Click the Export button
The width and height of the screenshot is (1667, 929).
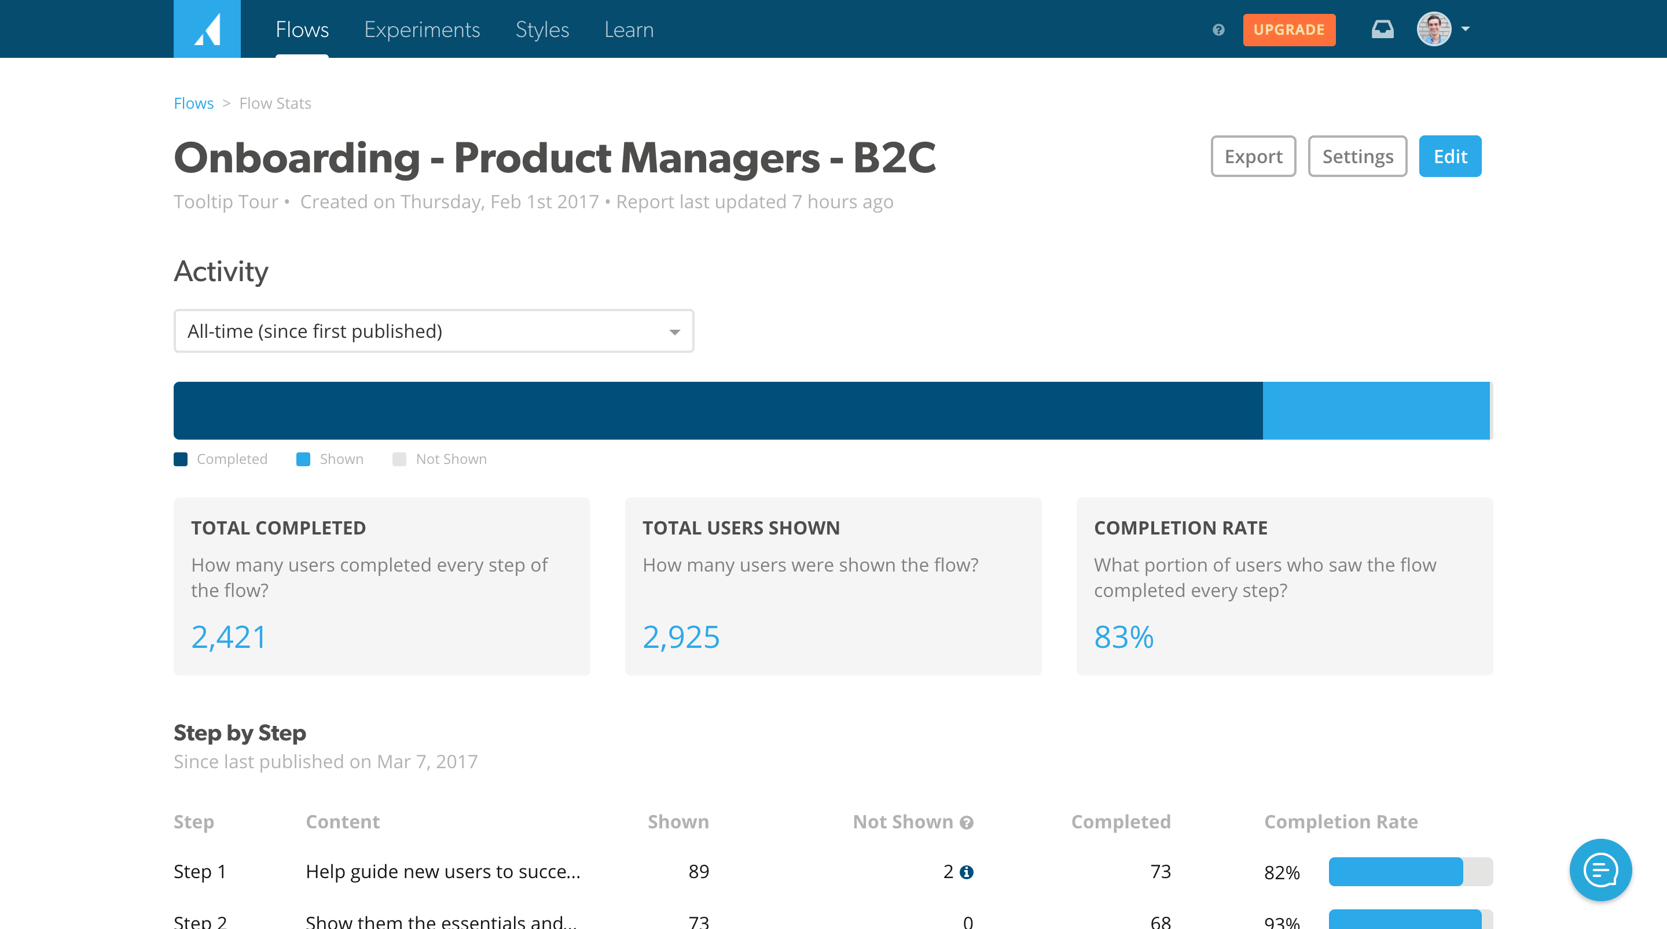point(1253,156)
